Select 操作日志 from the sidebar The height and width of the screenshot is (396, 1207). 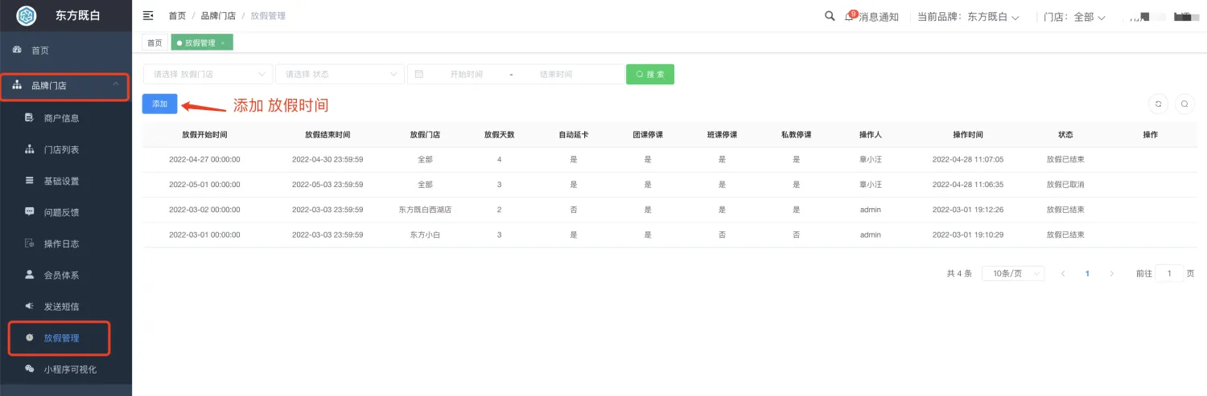click(61, 243)
